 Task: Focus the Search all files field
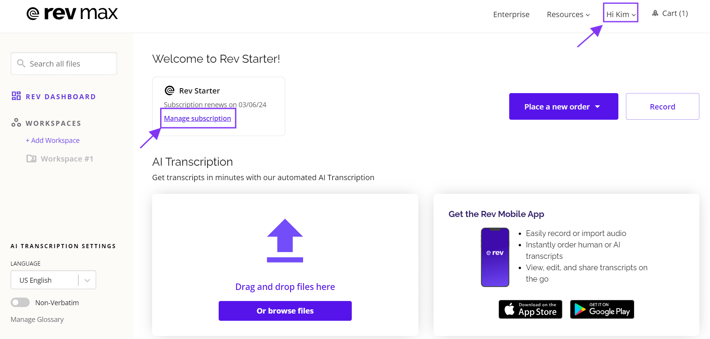(x=64, y=63)
